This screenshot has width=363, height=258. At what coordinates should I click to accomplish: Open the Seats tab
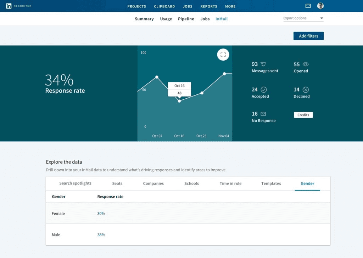click(117, 183)
